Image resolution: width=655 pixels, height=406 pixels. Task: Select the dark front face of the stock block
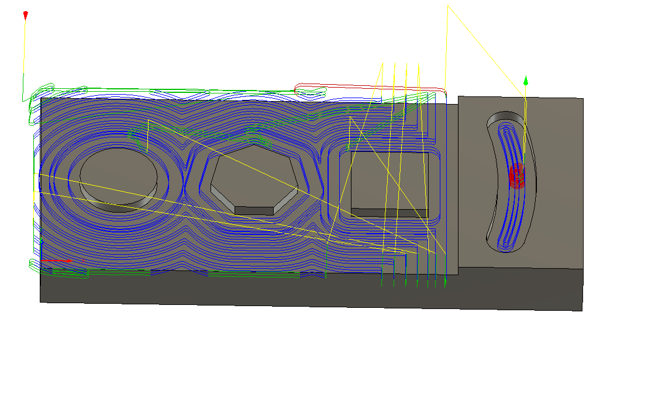point(311,290)
